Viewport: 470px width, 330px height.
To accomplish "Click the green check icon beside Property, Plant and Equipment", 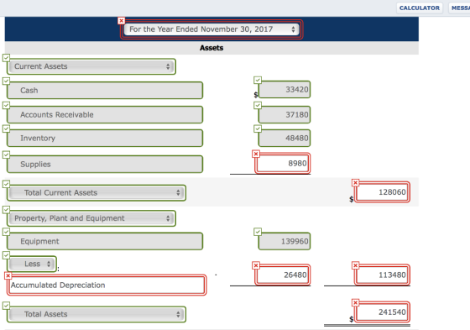I will click(x=6, y=209).
